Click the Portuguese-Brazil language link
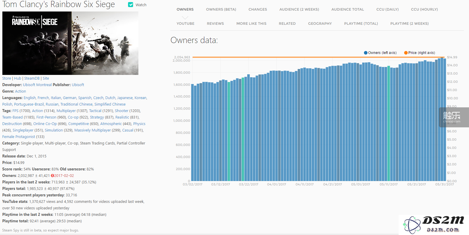 click(29, 104)
